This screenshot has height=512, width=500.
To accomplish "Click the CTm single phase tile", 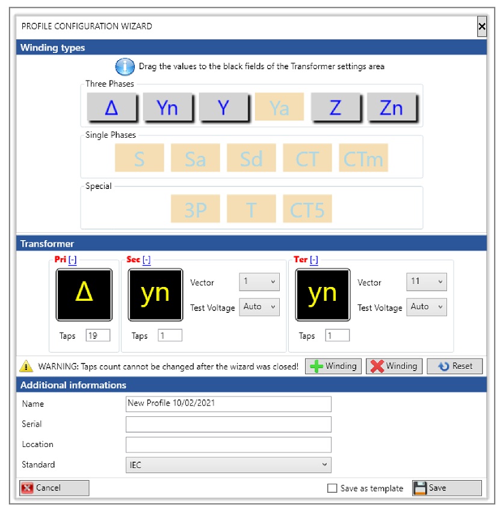I will (363, 158).
